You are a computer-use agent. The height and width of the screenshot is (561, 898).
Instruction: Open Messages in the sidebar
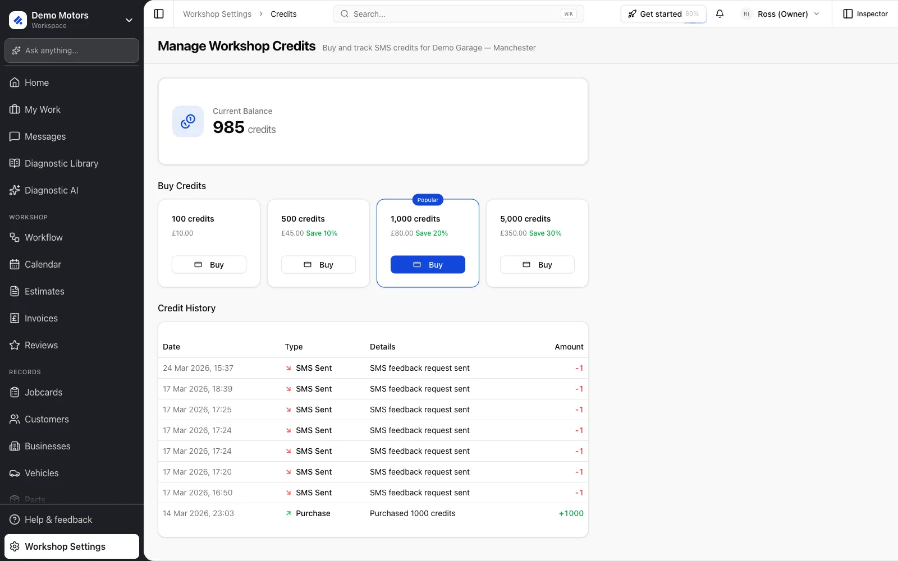[x=72, y=136]
